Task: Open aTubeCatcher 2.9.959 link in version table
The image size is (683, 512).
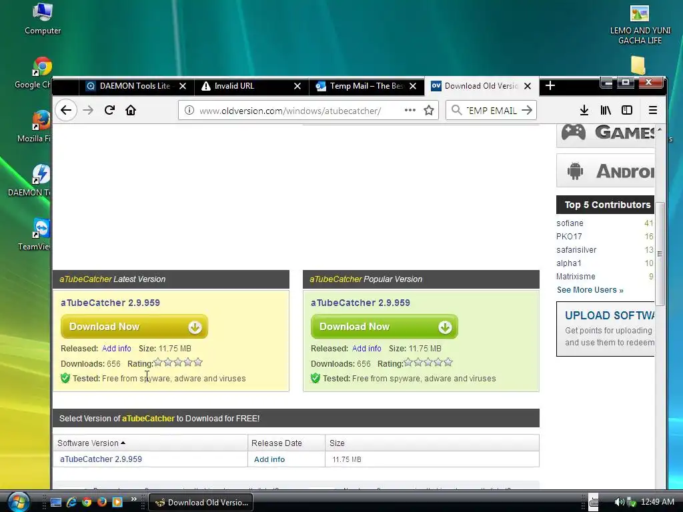Action: [x=101, y=459]
